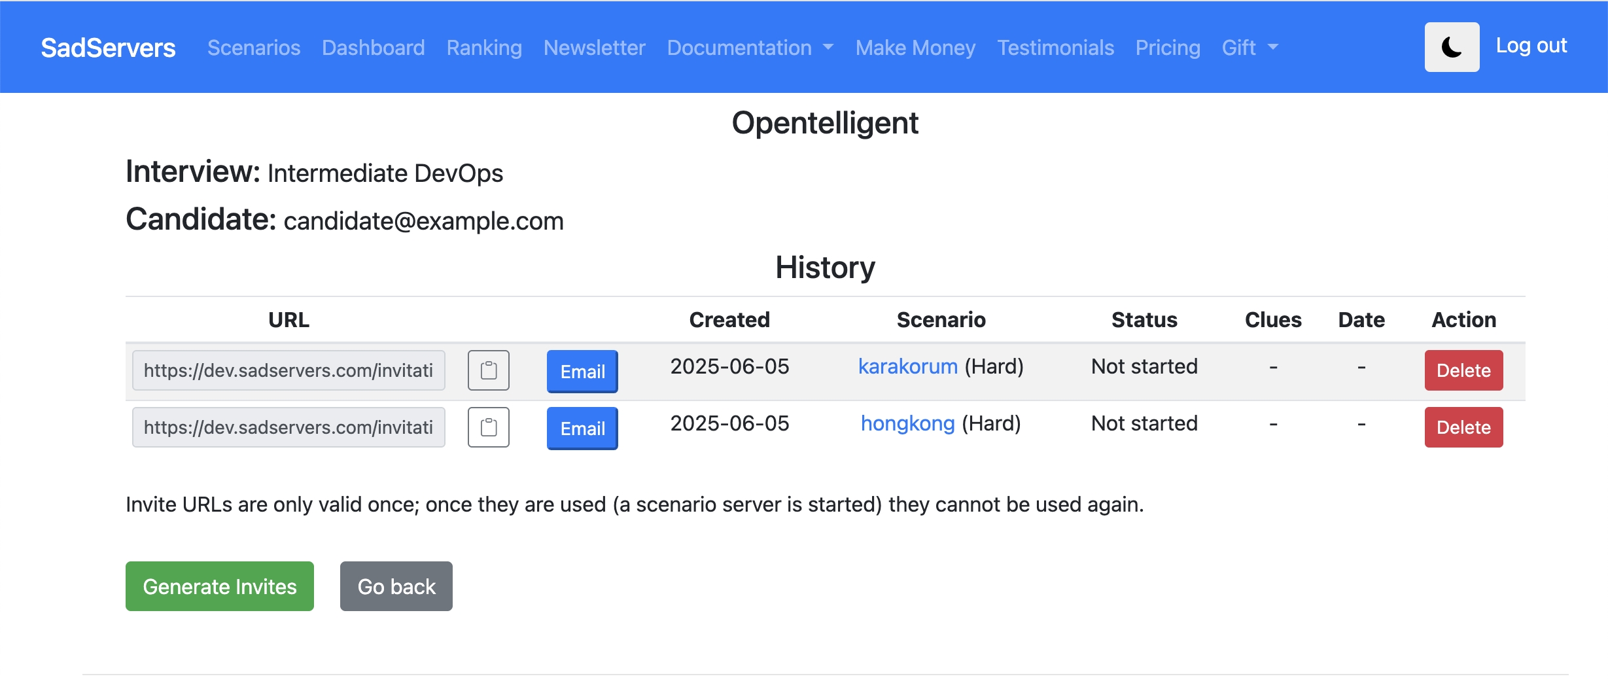1608x687 pixels.
Task: Email the hongkong invite
Action: tap(582, 429)
